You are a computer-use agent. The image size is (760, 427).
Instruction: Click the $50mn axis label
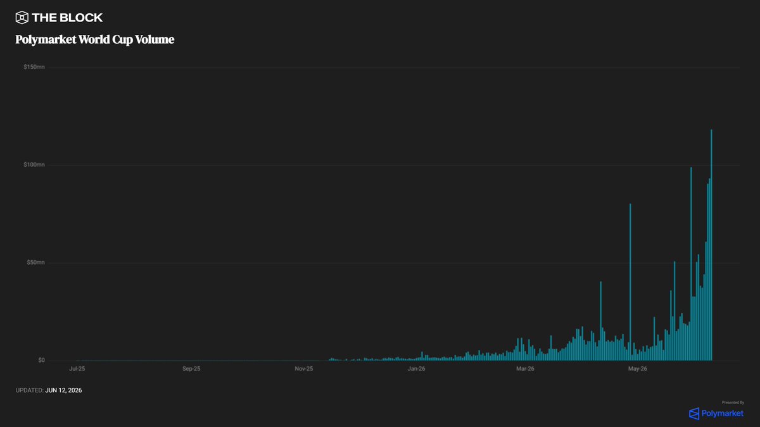tap(36, 263)
